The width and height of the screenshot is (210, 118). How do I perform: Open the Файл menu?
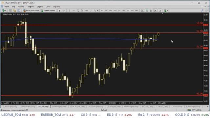point(7,7)
